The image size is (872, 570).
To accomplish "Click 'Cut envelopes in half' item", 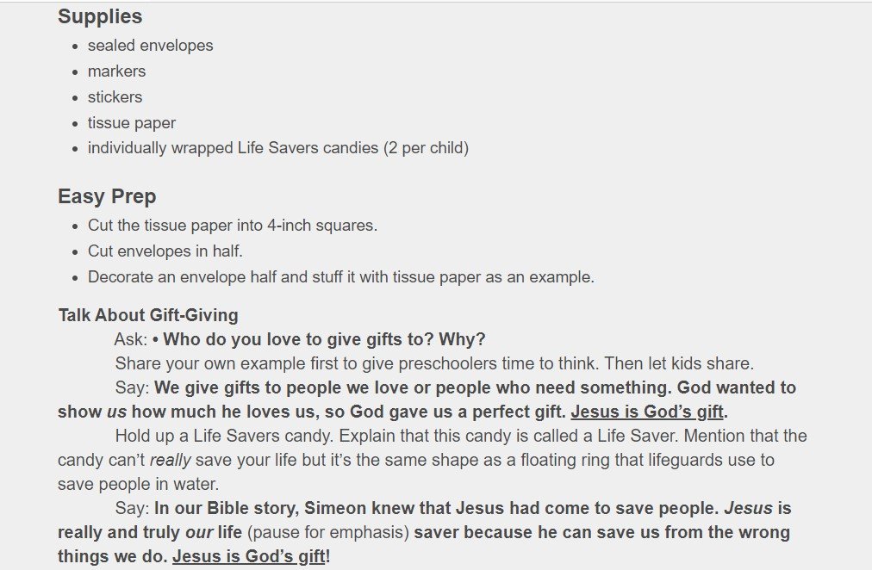I will (165, 251).
